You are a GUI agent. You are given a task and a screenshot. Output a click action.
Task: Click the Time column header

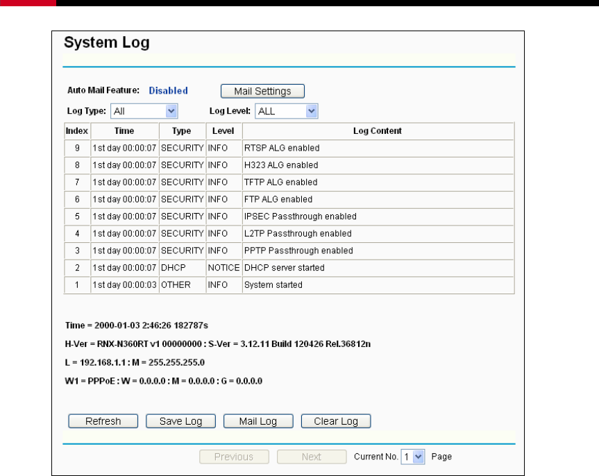124,131
